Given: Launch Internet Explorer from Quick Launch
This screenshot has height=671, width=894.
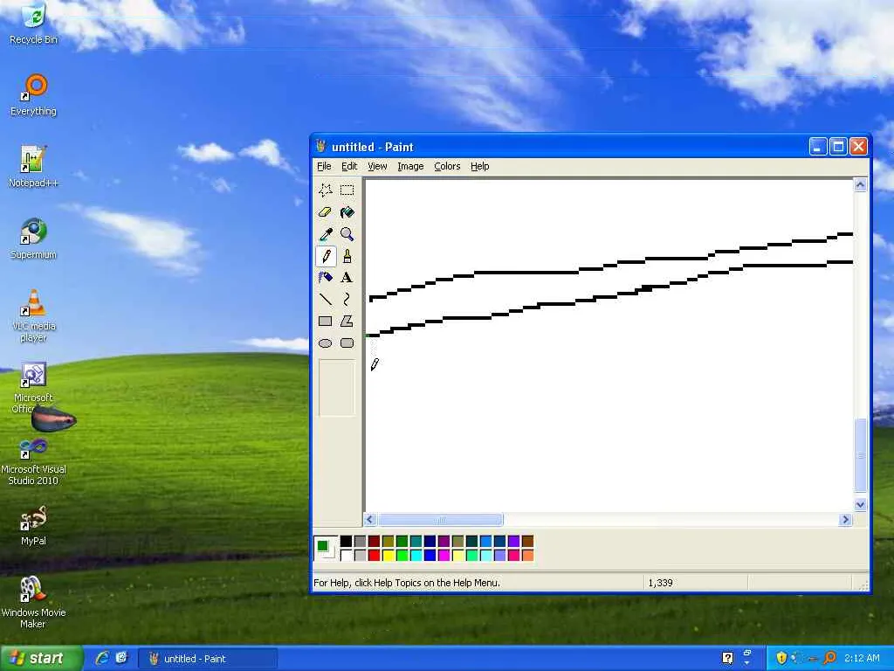Looking at the screenshot, I should tap(103, 658).
